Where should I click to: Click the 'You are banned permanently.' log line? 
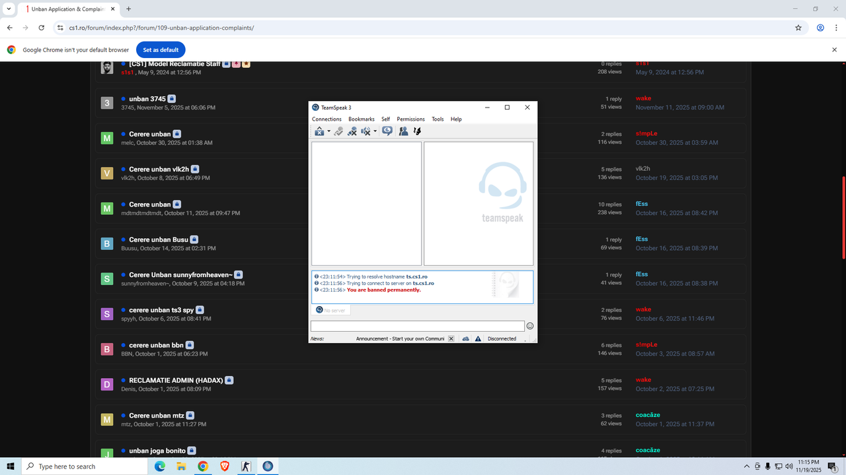(x=383, y=290)
